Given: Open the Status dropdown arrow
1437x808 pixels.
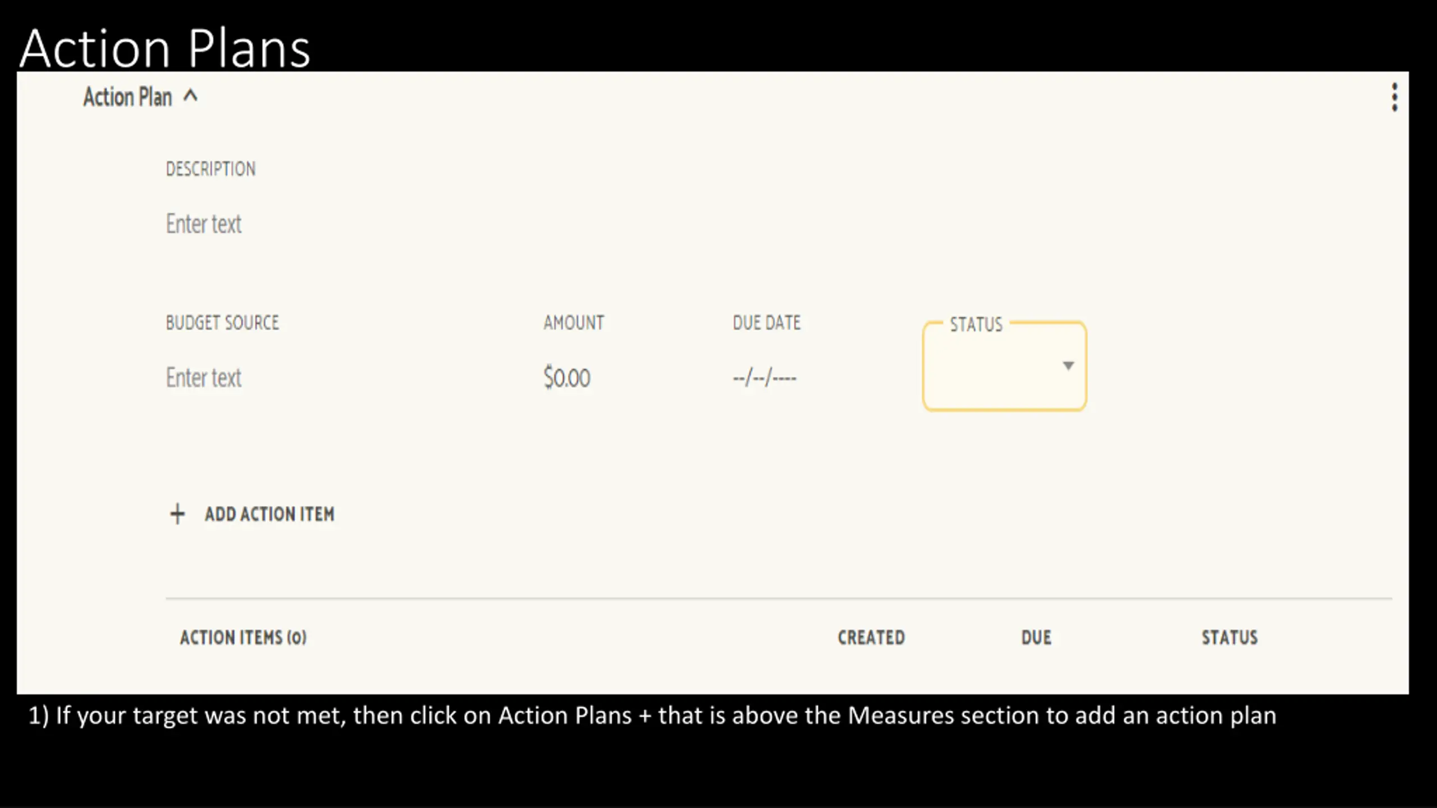Looking at the screenshot, I should coord(1068,366).
